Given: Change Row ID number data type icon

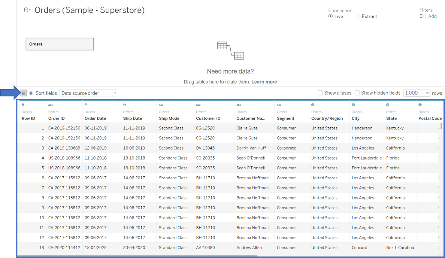Looking at the screenshot, I should click(x=23, y=105).
